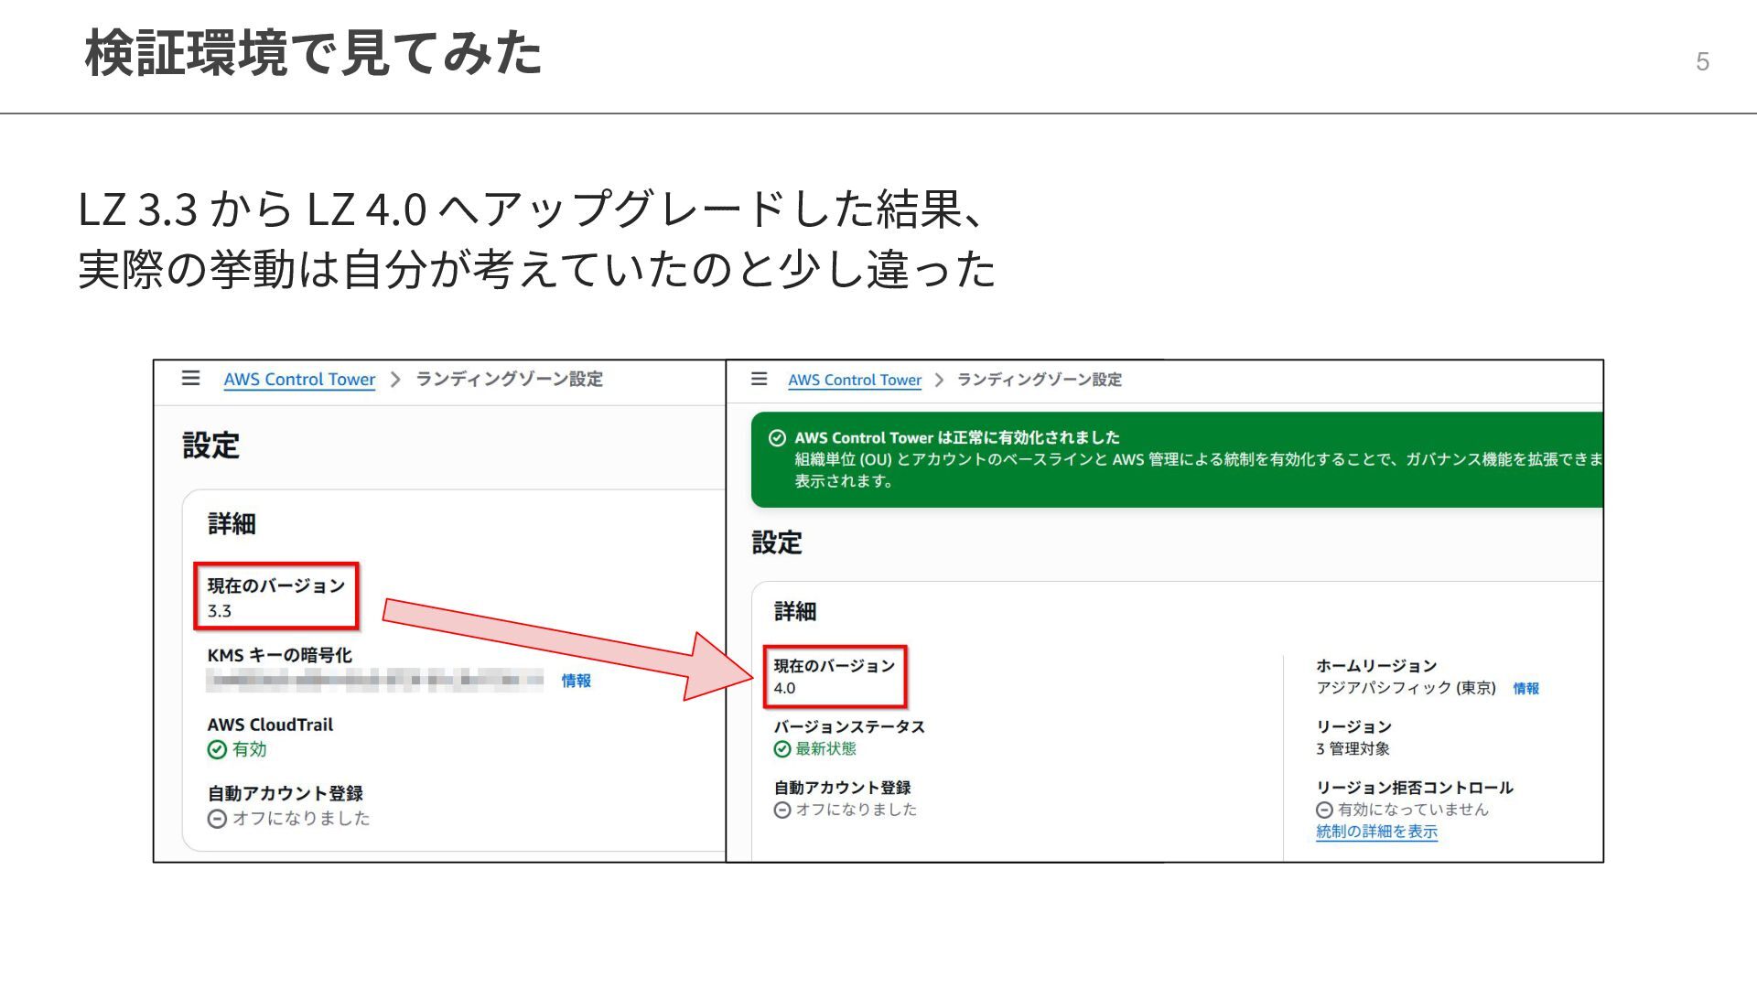Click the success checkmark icon in green banner

(777, 437)
